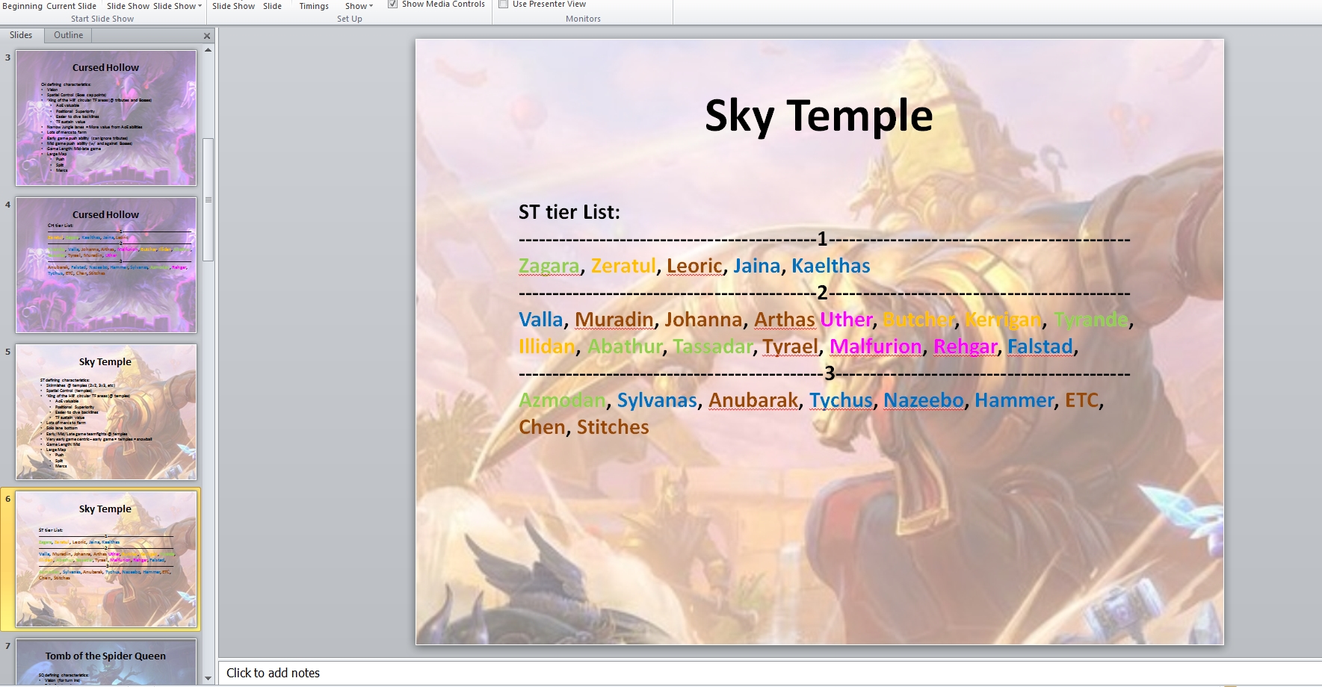
Task: Start slide show from Beginning
Action: 22,6
